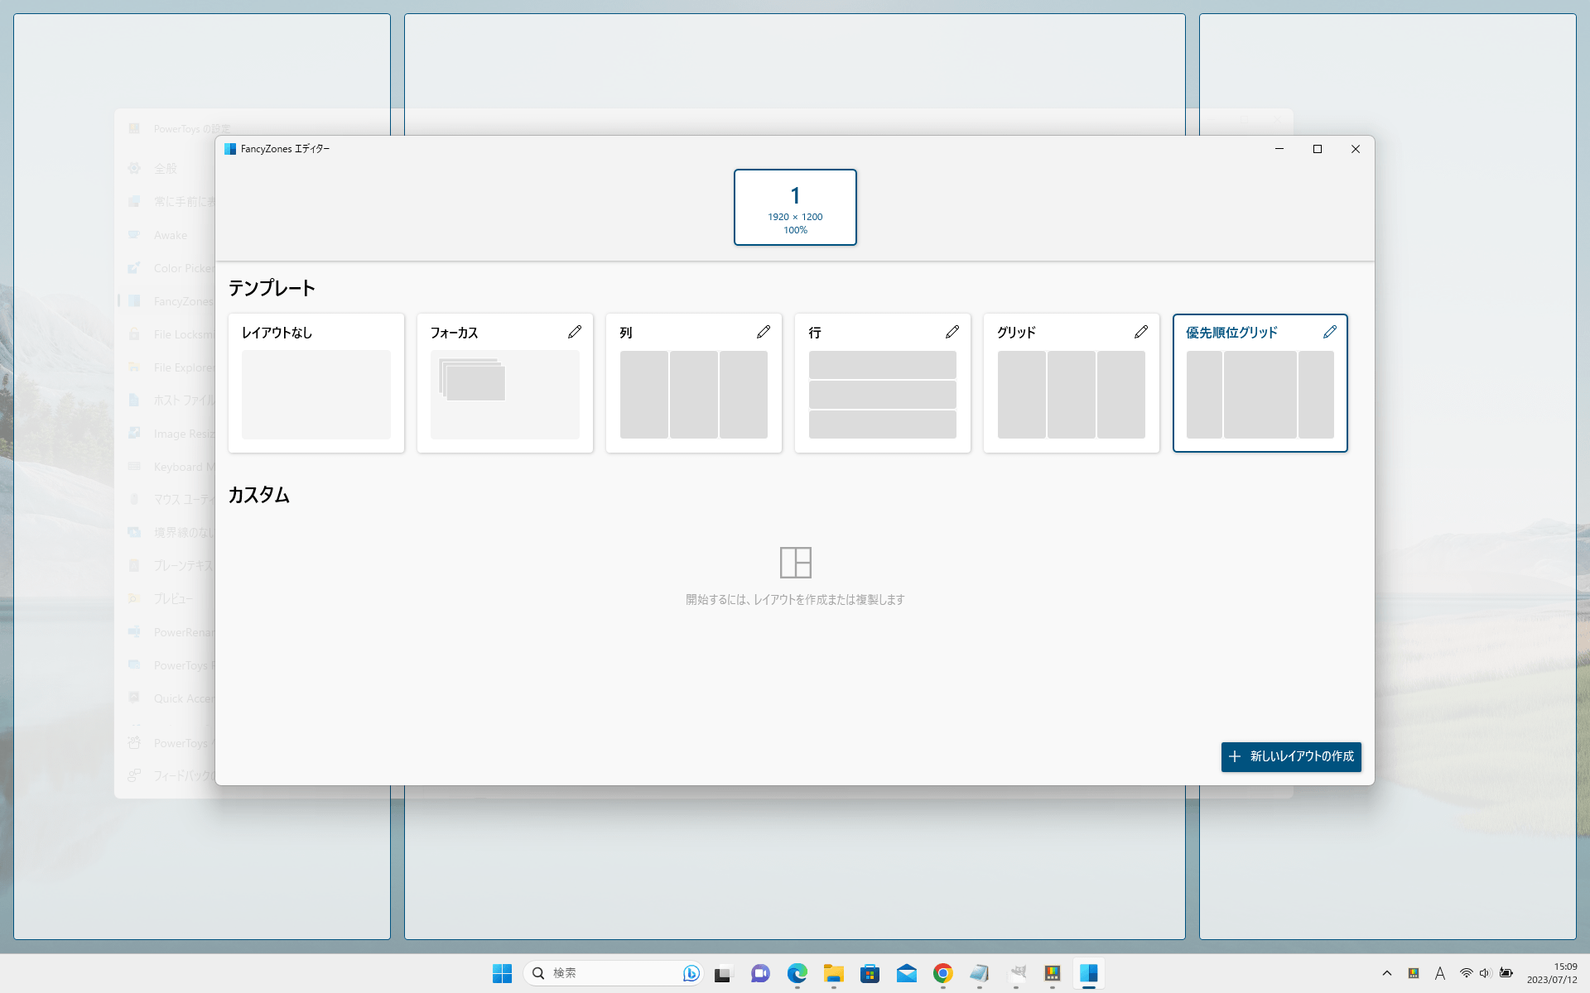Open clock showing 15:09 2023/07/12

tap(1552, 973)
